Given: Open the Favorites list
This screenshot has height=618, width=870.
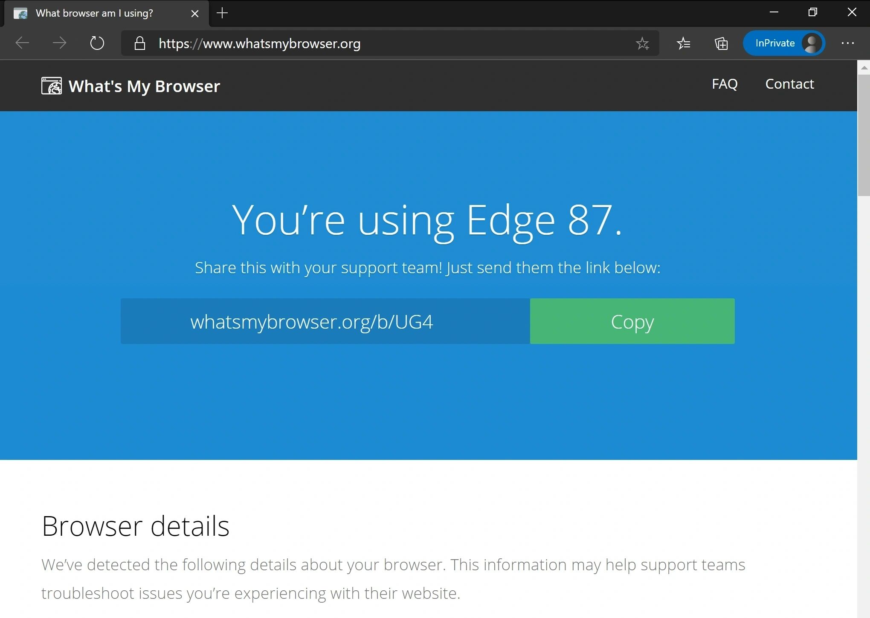Looking at the screenshot, I should (683, 43).
